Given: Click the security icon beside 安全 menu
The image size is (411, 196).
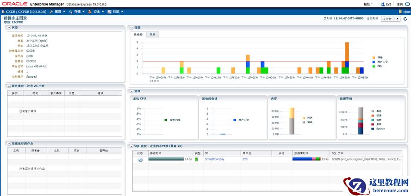Looking at the screenshot, I should coord(90,12).
